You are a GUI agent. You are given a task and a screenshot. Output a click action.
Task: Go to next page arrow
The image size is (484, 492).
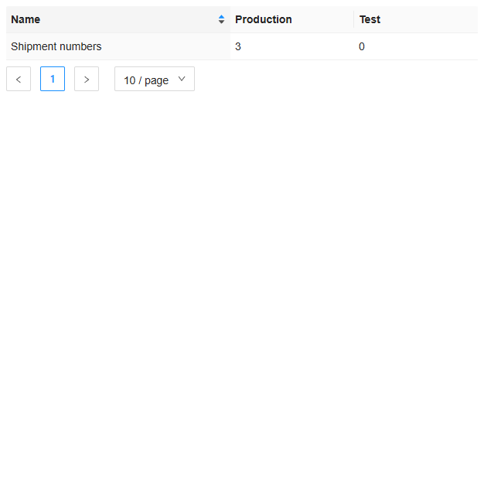[x=87, y=79]
